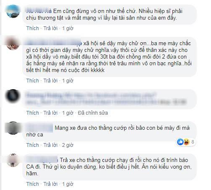Open first commenter's sky profile picture
The height and width of the screenshot is (190, 211).
tap(13, 11)
